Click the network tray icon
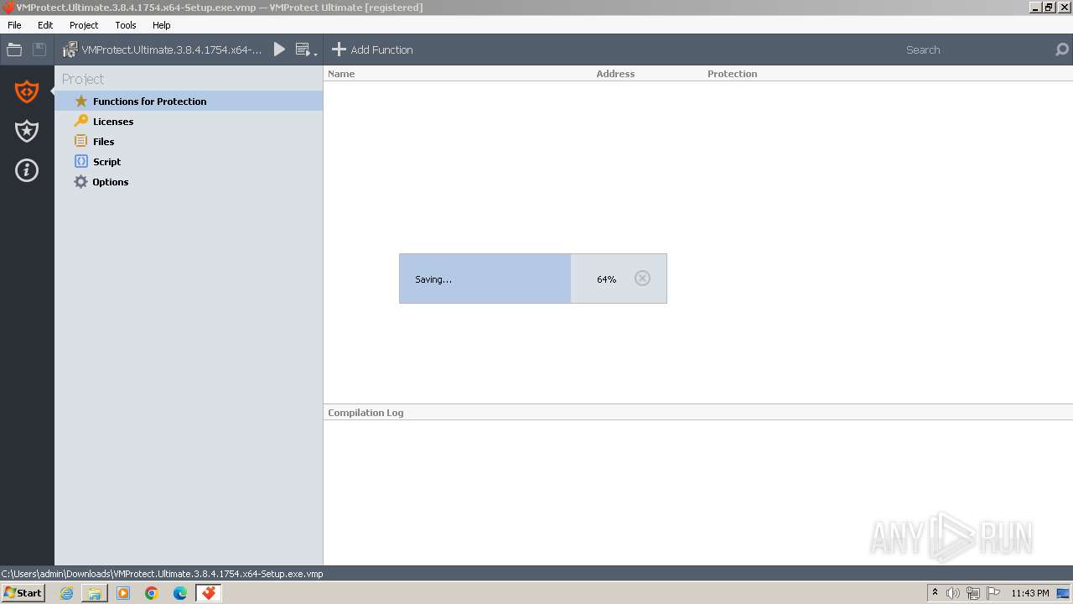Image resolution: width=1073 pixels, height=604 pixels. coord(973,593)
